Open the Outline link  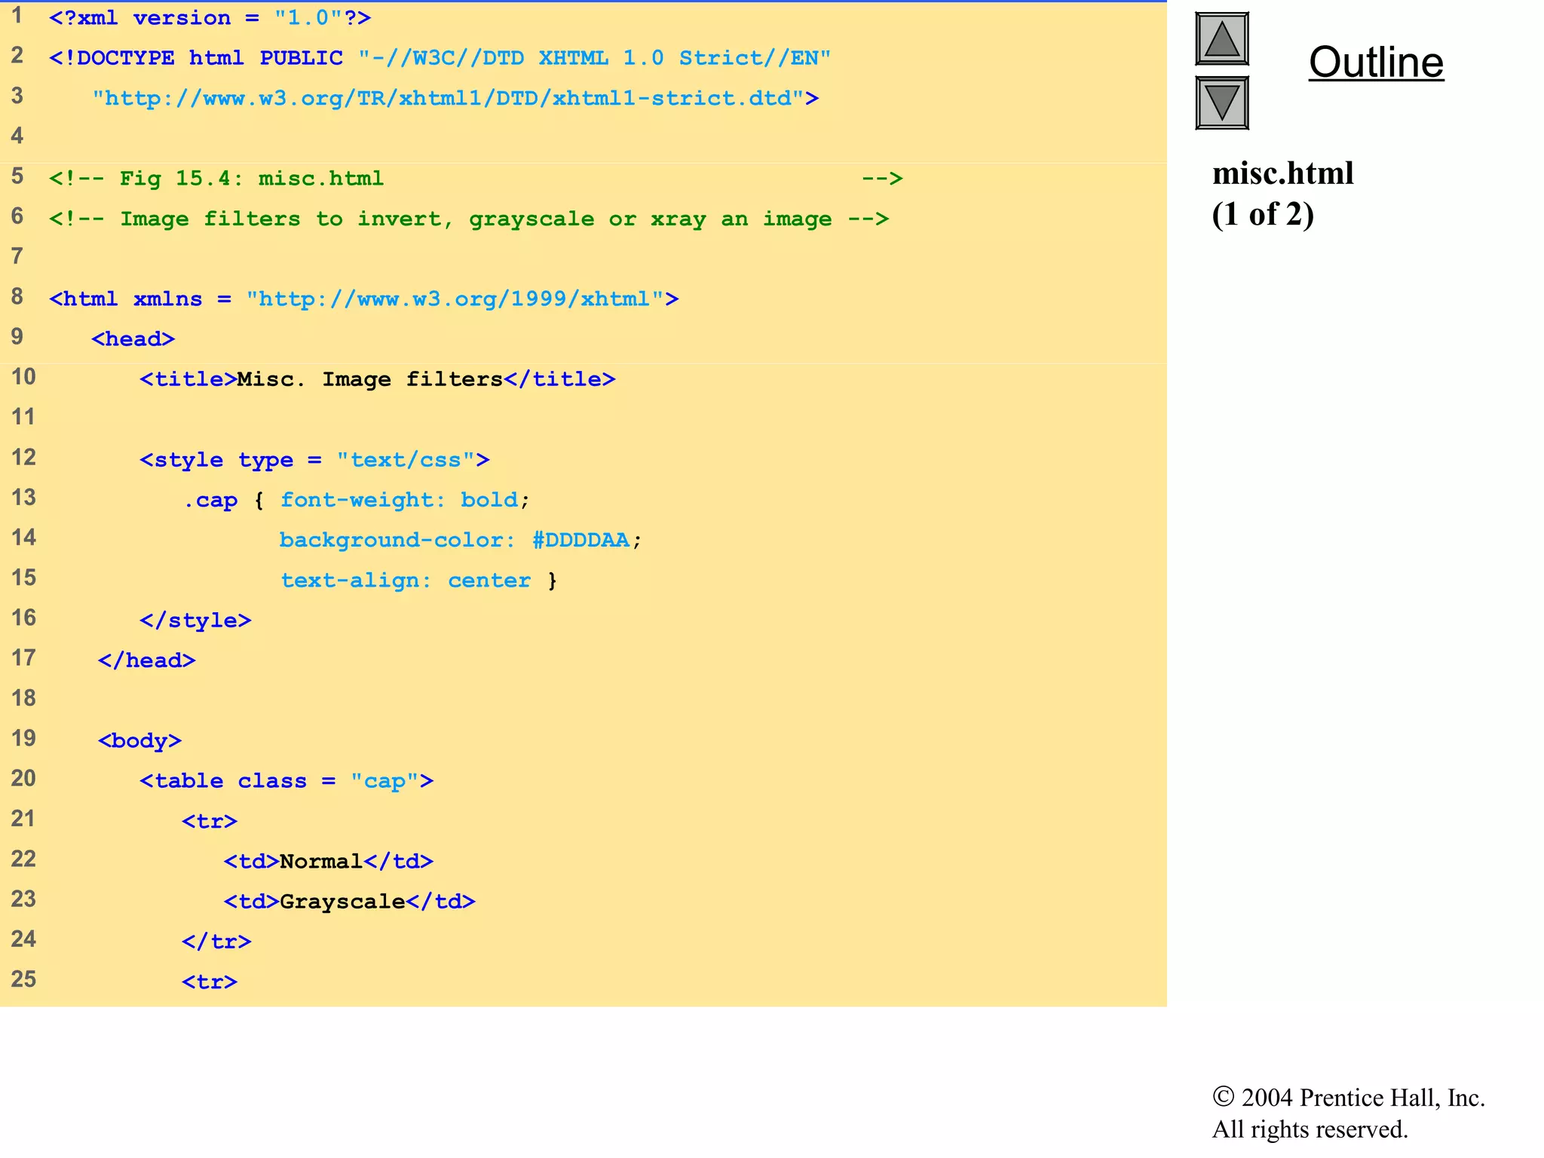pyautogui.click(x=1376, y=62)
